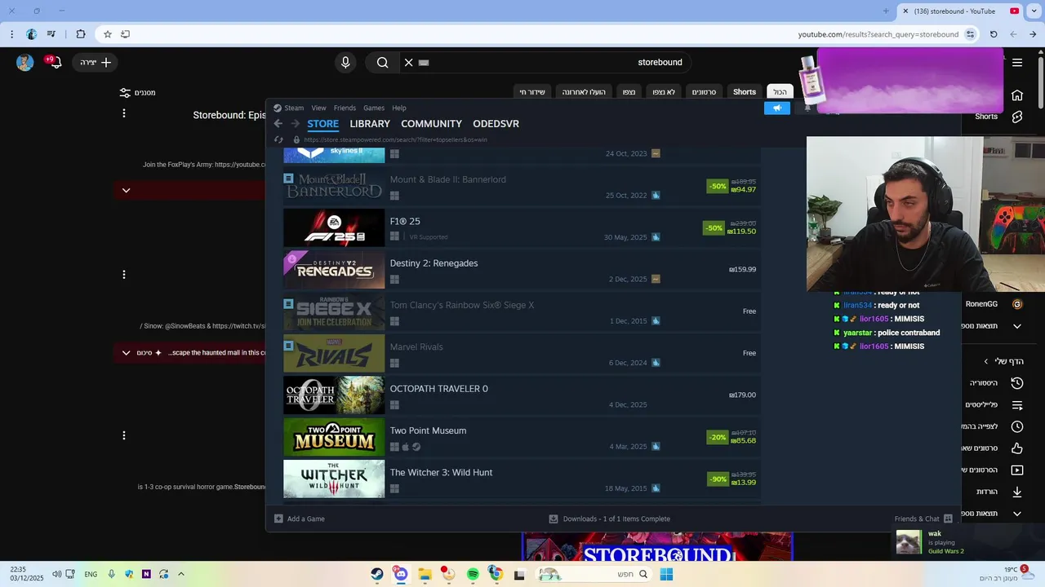Open Tom Clancy's Rainbow Six Siege X listing
Viewport: 1045px width, 587px height.
(522, 312)
